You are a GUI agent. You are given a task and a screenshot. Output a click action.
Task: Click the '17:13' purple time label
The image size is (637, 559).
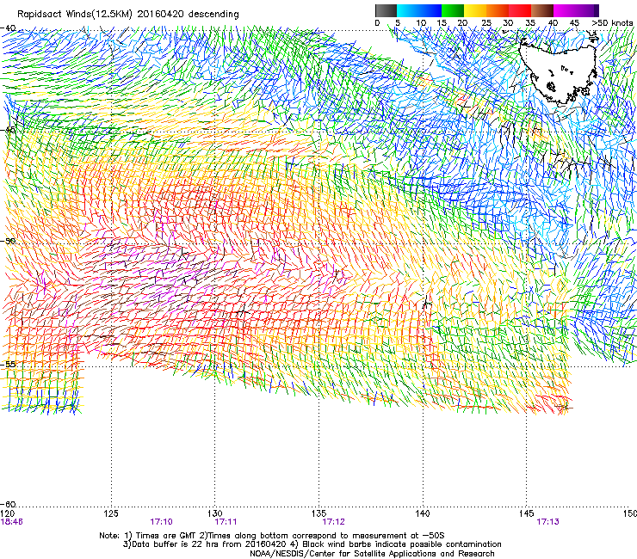tap(547, 522)
